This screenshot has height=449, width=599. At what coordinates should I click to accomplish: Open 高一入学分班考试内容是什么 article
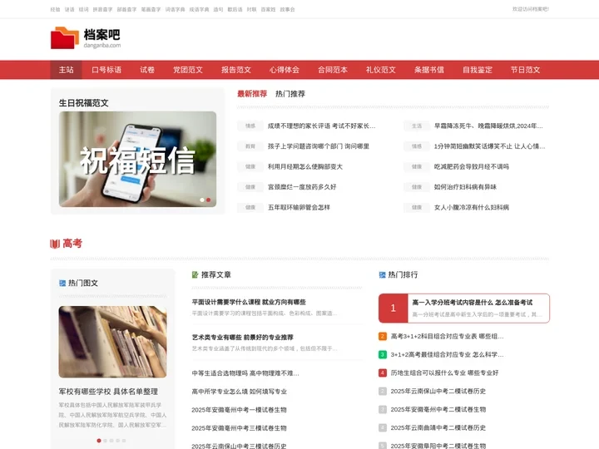point(473,303)
